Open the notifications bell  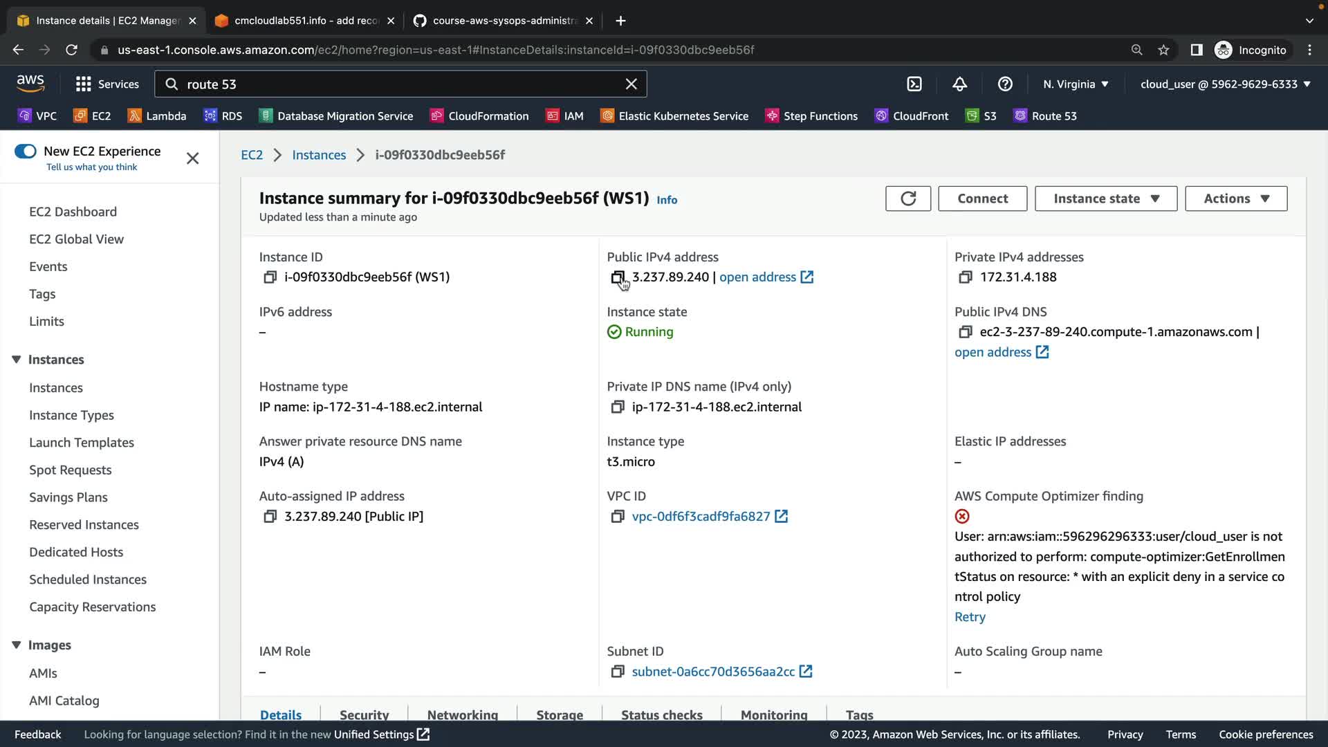coord(959,84)
